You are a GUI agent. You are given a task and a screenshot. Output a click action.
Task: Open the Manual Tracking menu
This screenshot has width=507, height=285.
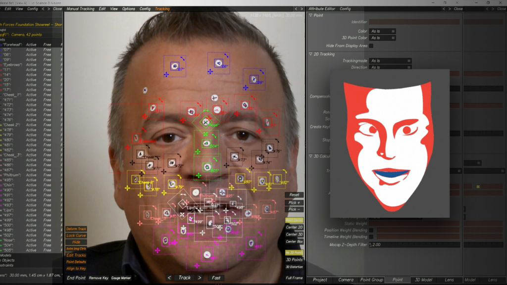(x=80, y=9)
